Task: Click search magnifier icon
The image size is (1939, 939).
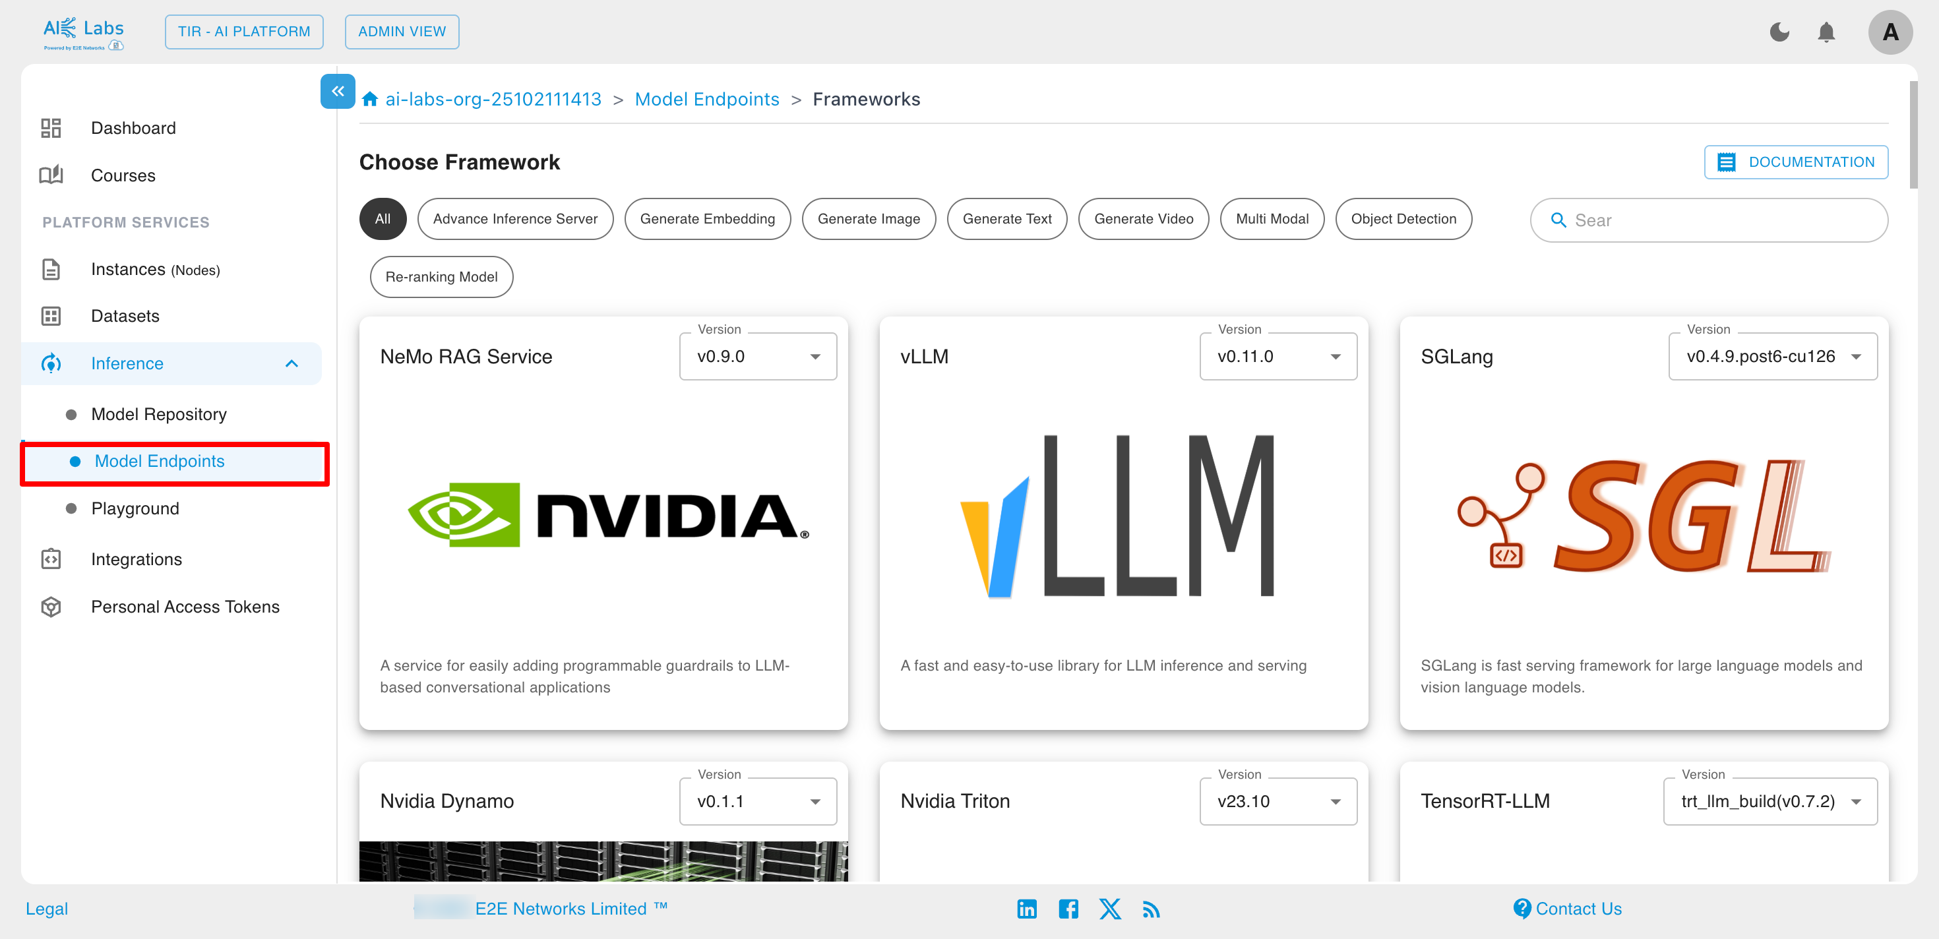Action: pyautogui.click(x=1558, y=220)
